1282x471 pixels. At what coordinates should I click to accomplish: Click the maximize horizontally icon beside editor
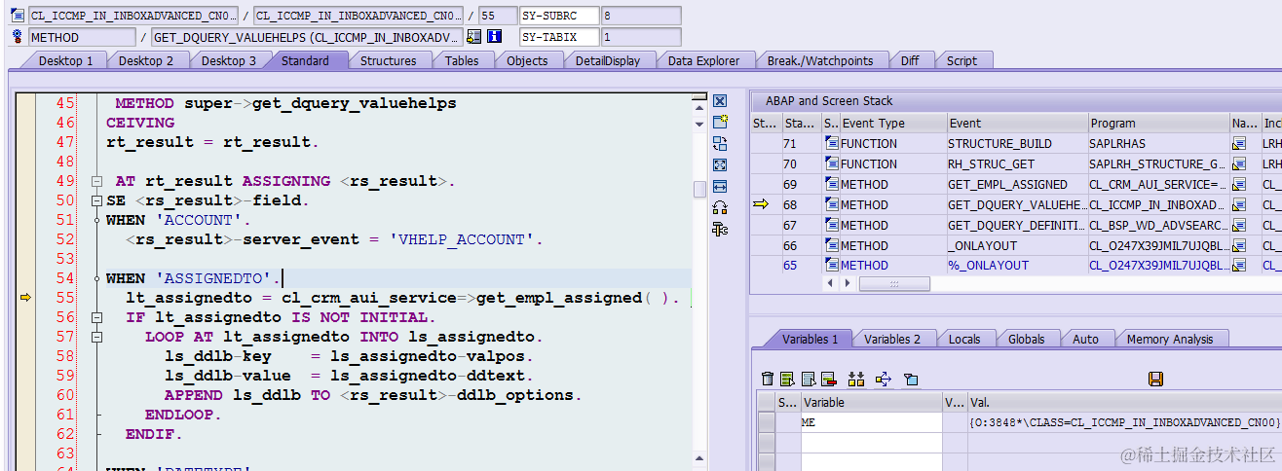(x=720, y=186)
